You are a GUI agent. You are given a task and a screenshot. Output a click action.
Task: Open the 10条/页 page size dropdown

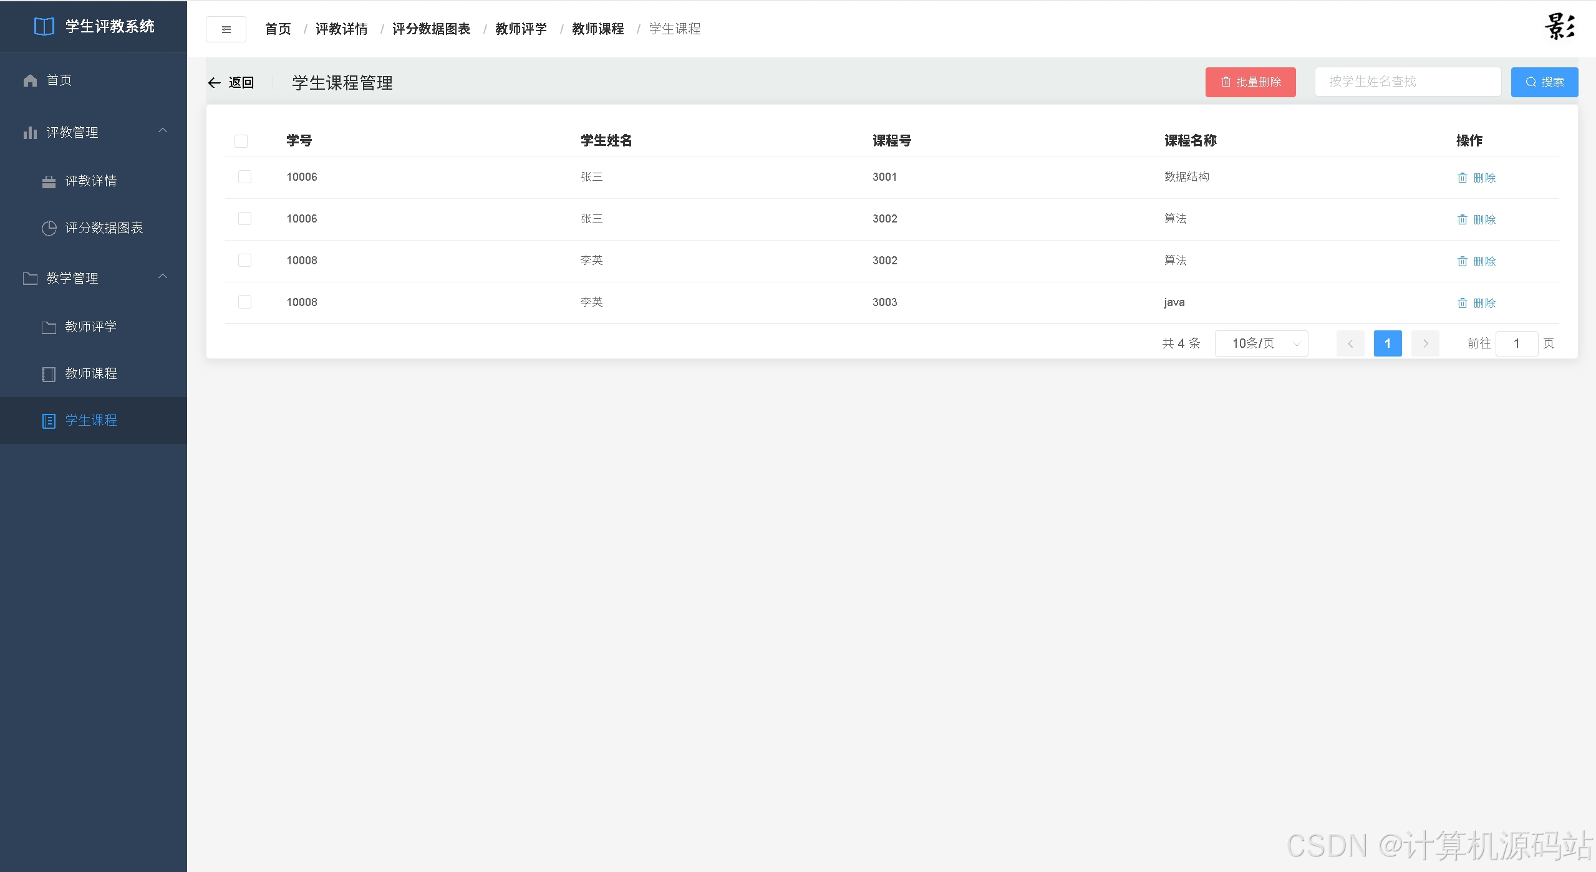coord(1261,343)
